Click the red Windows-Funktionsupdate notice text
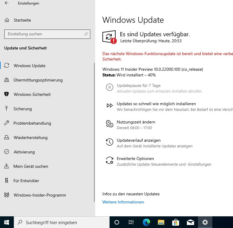The width and height of the screenshot is (233, 228). pyautogui.click(x=168, y=56)
